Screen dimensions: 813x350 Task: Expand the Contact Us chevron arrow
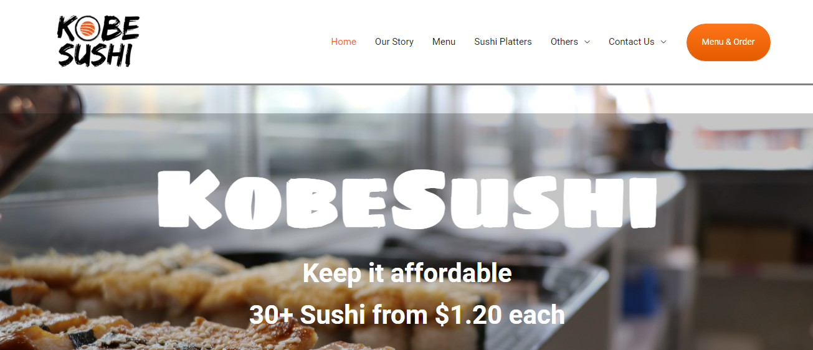[663, 42]
